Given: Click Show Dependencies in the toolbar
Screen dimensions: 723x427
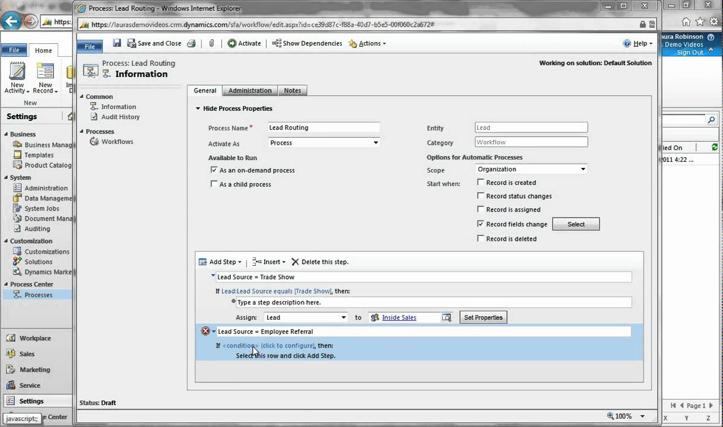Looking at the screenshot, I should pyautogui.click(x=307, y=43).
